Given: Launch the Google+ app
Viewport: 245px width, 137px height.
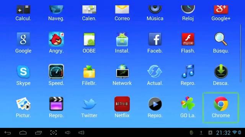Looking at the screenshot, I should (x=221, y=13).
